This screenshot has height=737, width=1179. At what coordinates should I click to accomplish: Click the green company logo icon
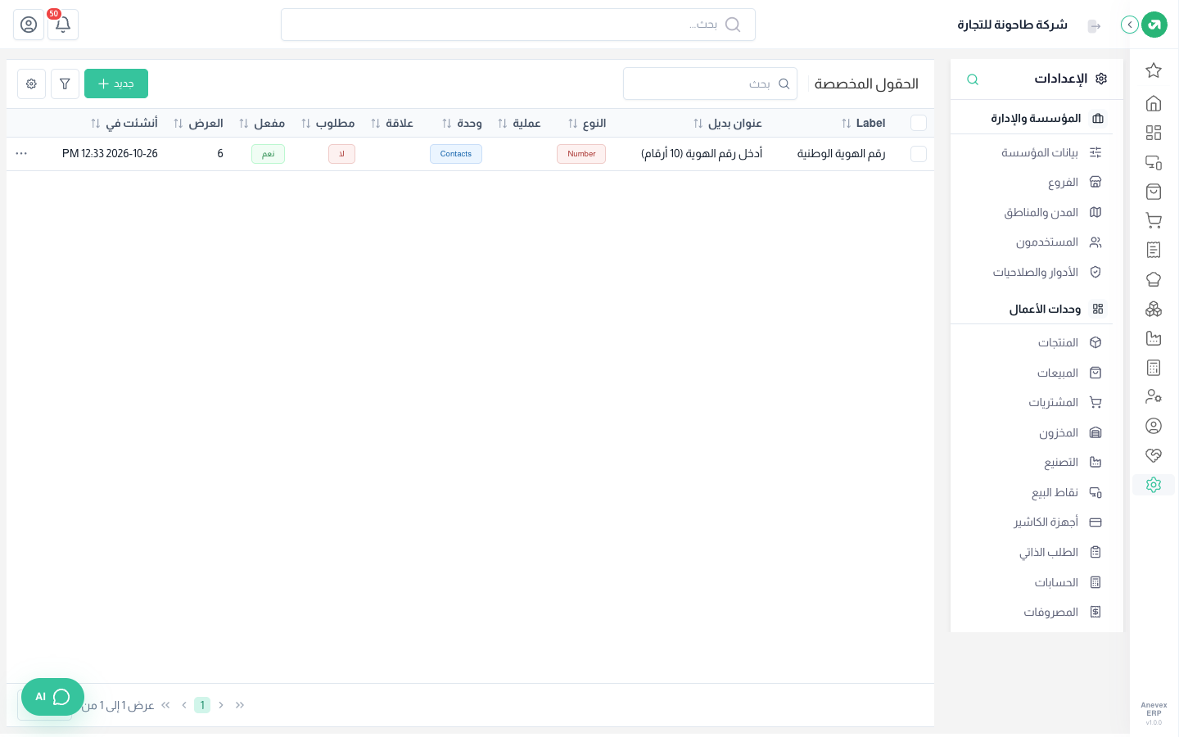[1154, 25]
